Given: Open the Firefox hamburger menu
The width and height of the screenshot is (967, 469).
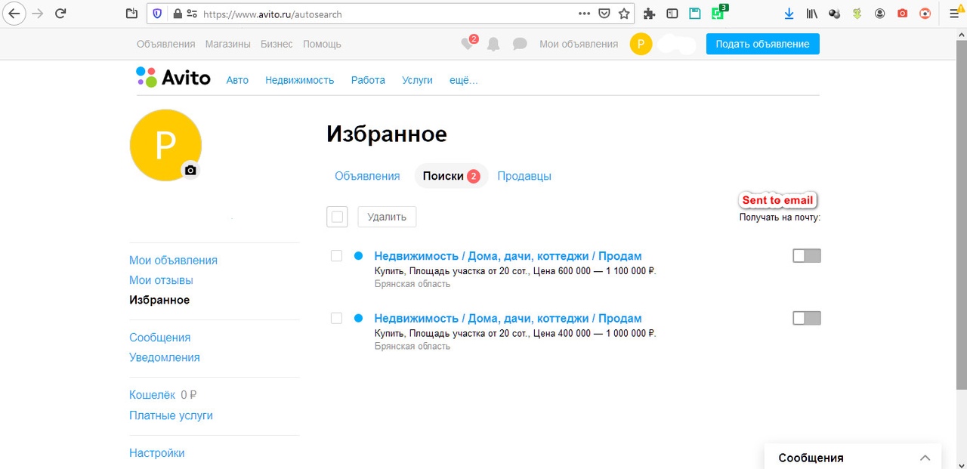Looking at the screenshot, I should pyautogui.click(x=953, y=14).
